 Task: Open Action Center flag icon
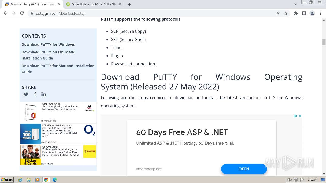(302, 180)
